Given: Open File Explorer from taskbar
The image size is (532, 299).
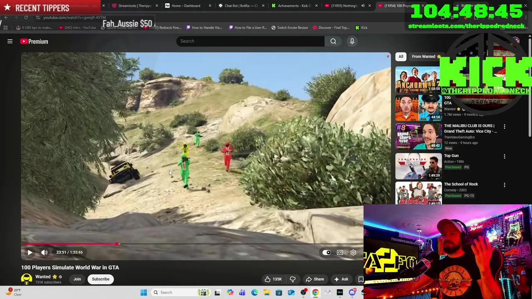Looking at the screenshot, I should click(266, 292).
